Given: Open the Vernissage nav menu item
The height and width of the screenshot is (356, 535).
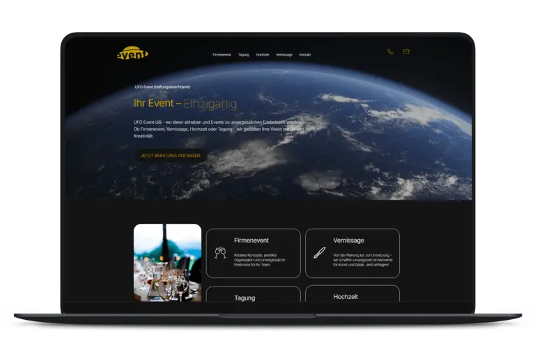Looking at the screenshot, I should coord(284,55).
